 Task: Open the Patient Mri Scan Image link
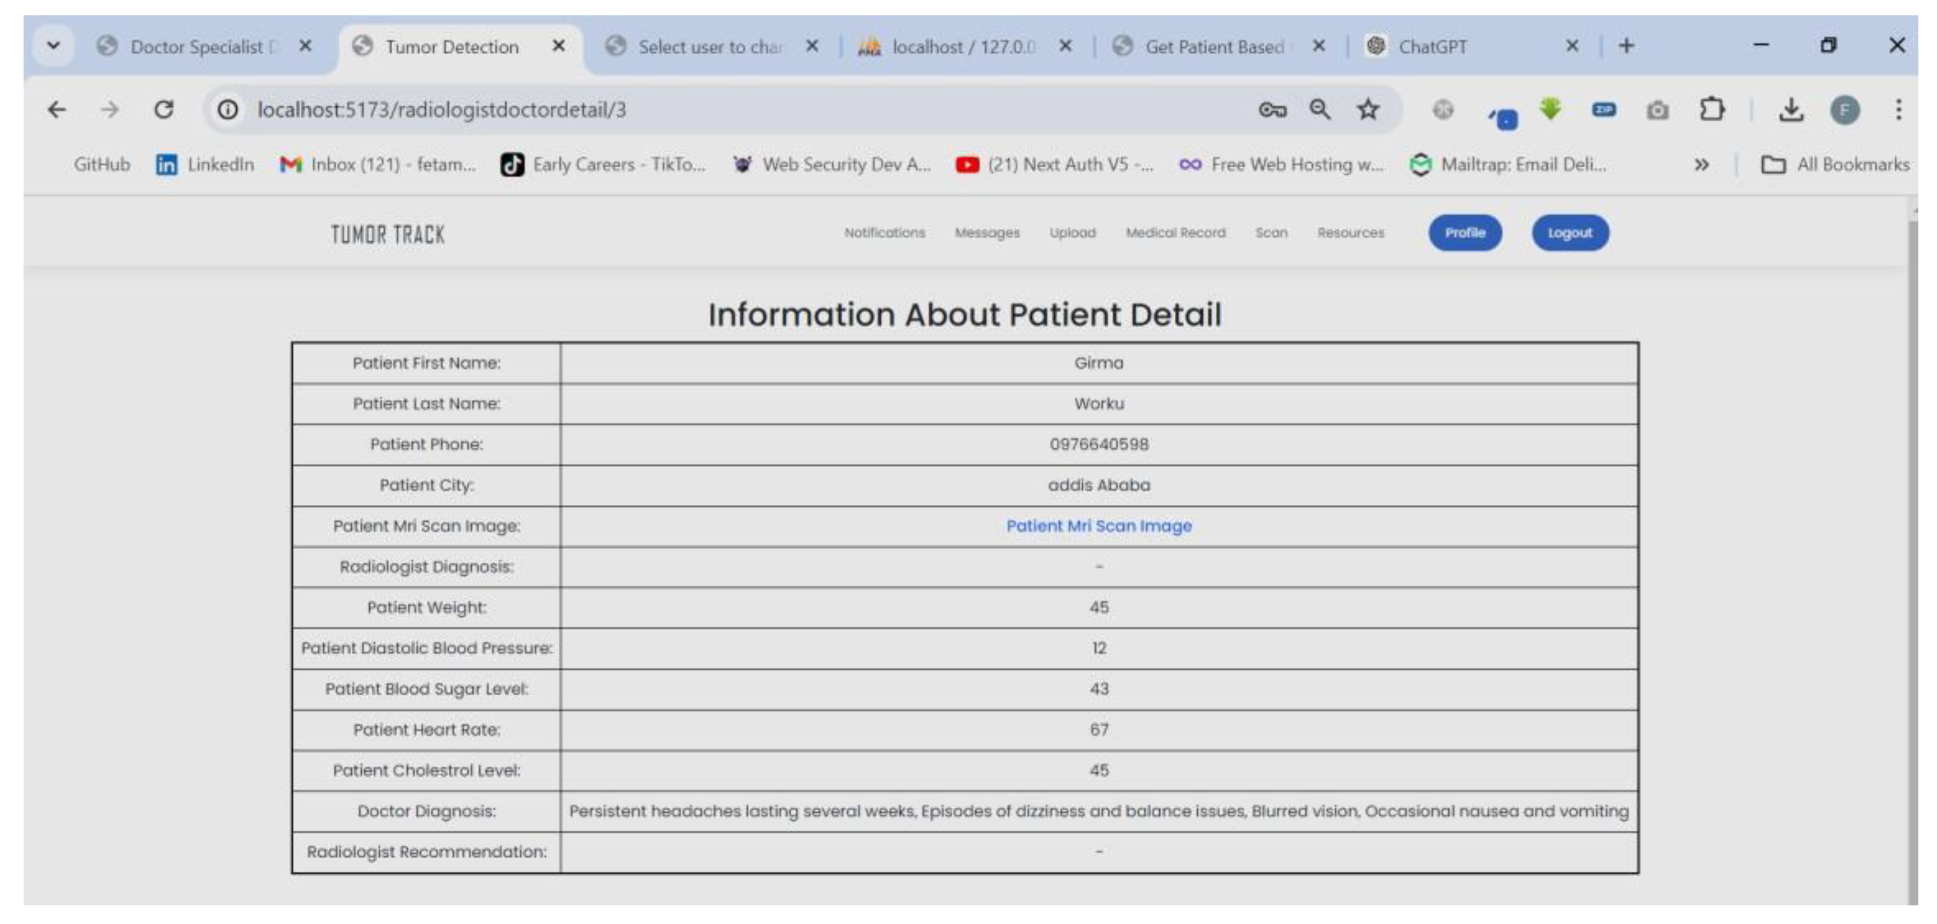point(1098,526)
